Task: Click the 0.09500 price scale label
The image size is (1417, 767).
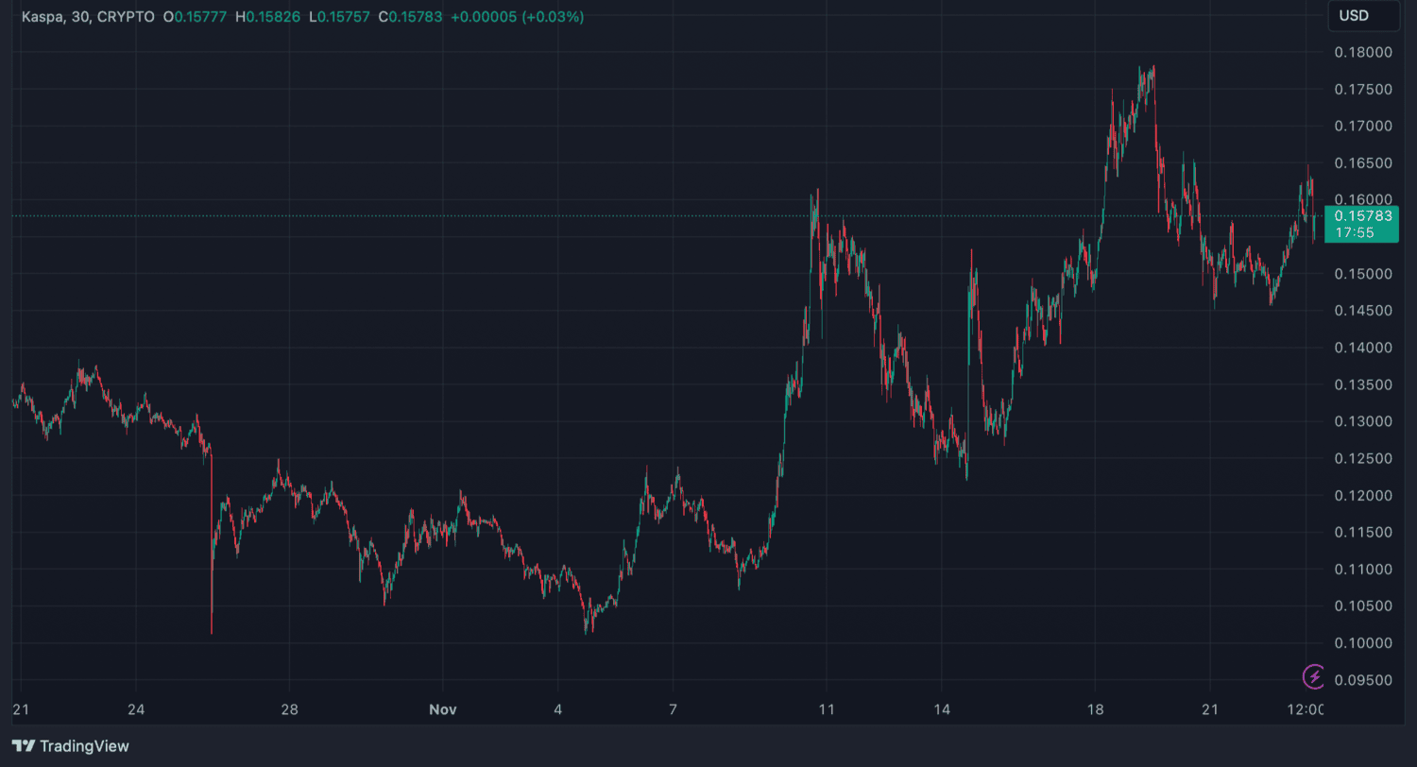Action: point(1361,680)
